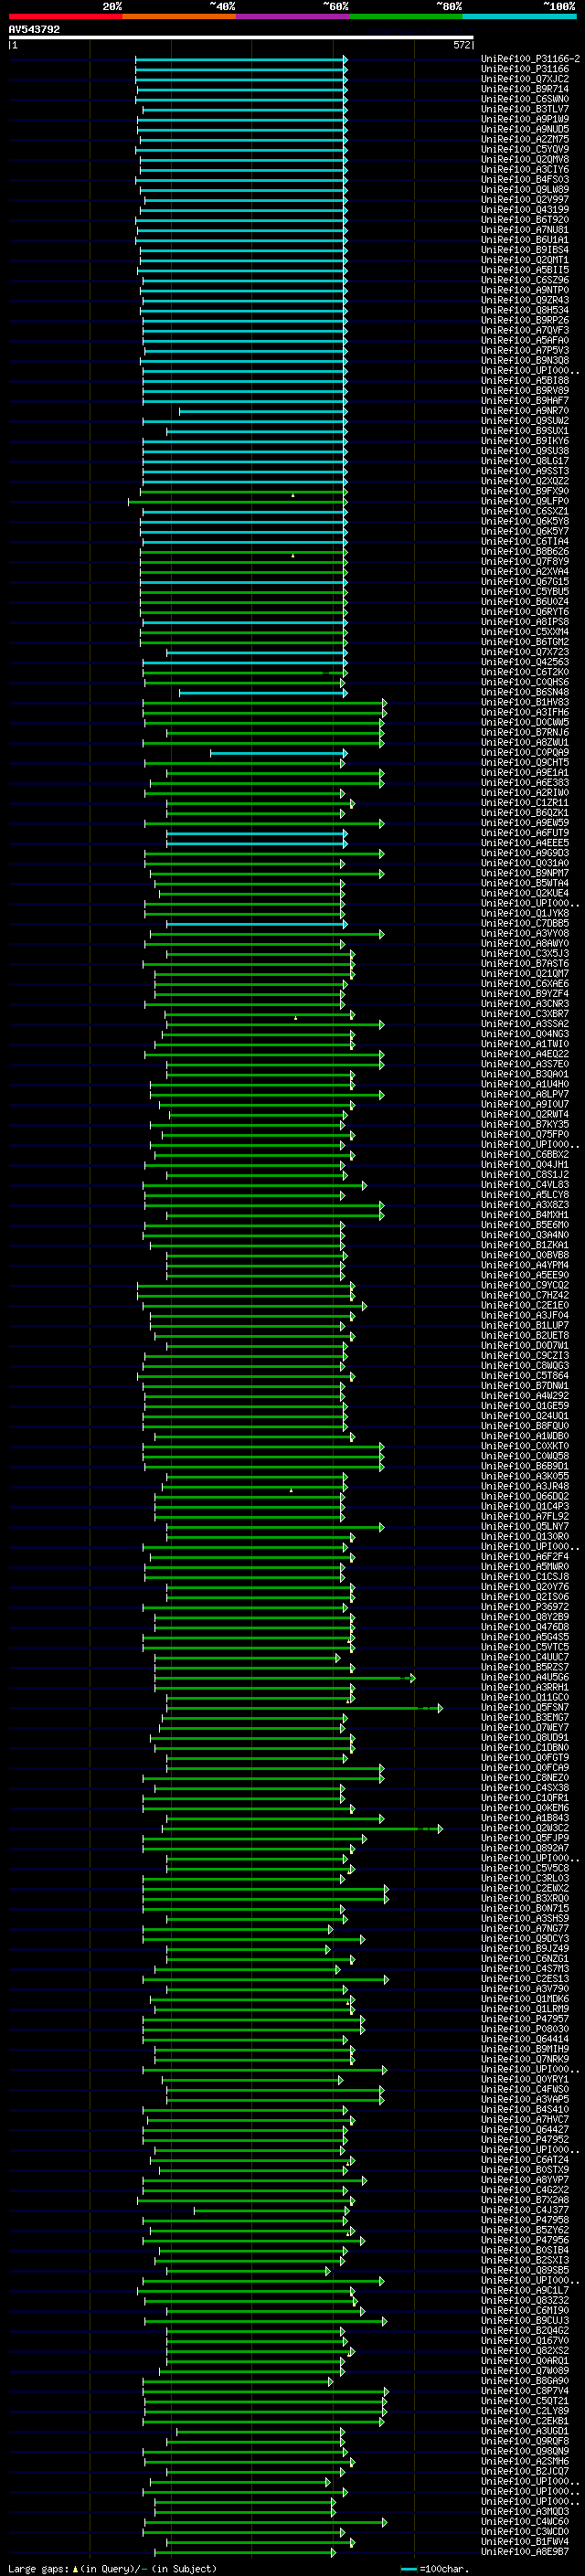Select the query name AV543792

[x=34, y=29]
